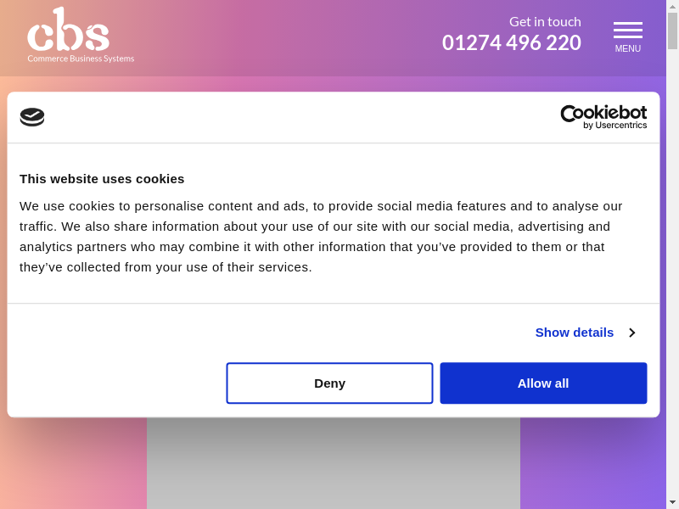Click the cookie description paragraph
Viewport: 679px width, 509px height.
click(x=323, y=236)
